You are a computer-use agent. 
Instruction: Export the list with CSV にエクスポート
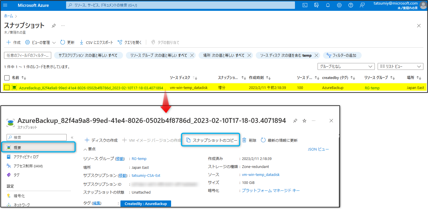coord(96,42)
